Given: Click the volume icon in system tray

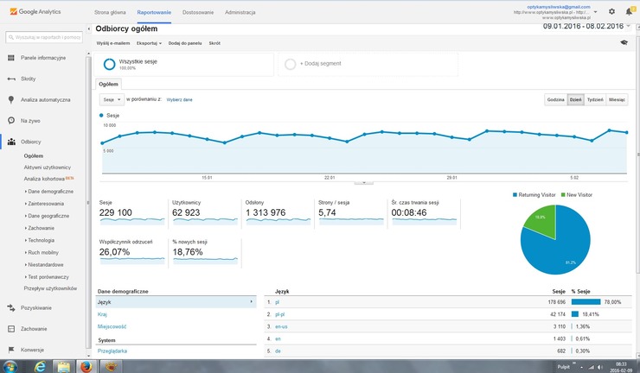Looking at the screenshot, I should click(600, 367).
